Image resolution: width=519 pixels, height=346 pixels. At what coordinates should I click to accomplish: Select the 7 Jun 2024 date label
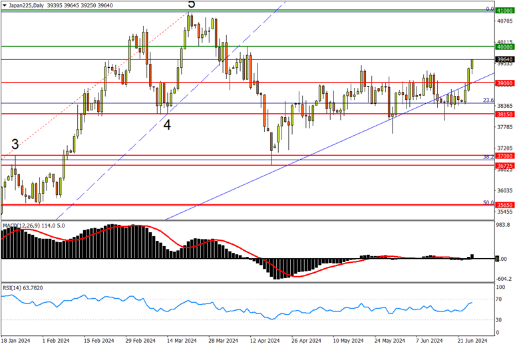pyautogui.click(x=429, y=341)
